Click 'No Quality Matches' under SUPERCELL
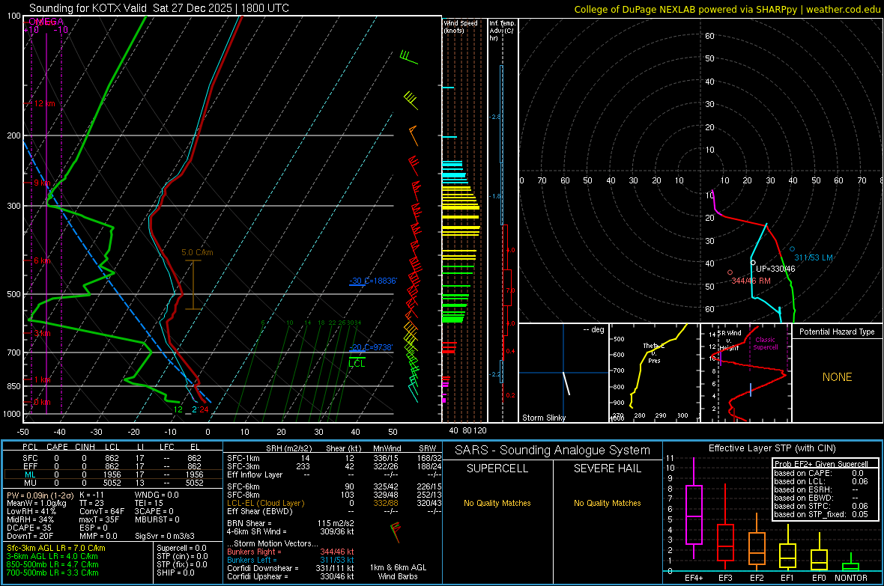The width and height of the screenshot is (884, 586). pos(497,503)
